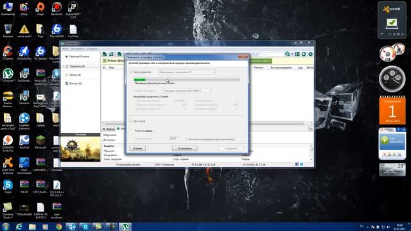411x231 pixels.
Task: Click the avast gadget status checkmark
Action: [x=392, y=23]
